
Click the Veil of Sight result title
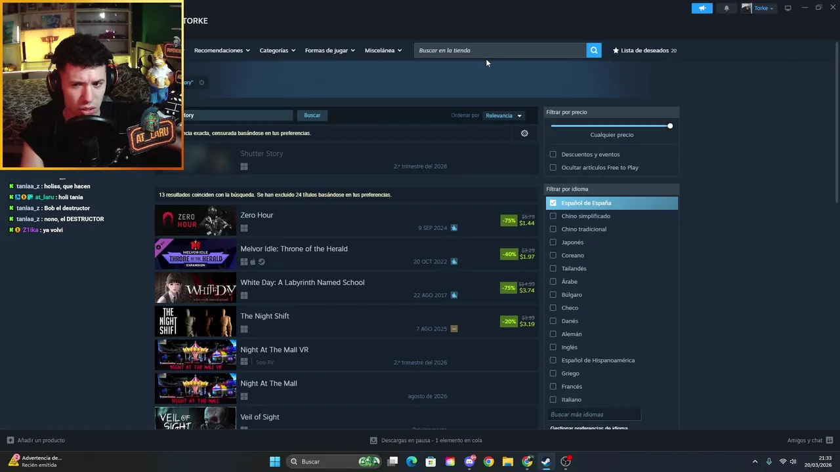pyautogui.click(x=260, y=417)
